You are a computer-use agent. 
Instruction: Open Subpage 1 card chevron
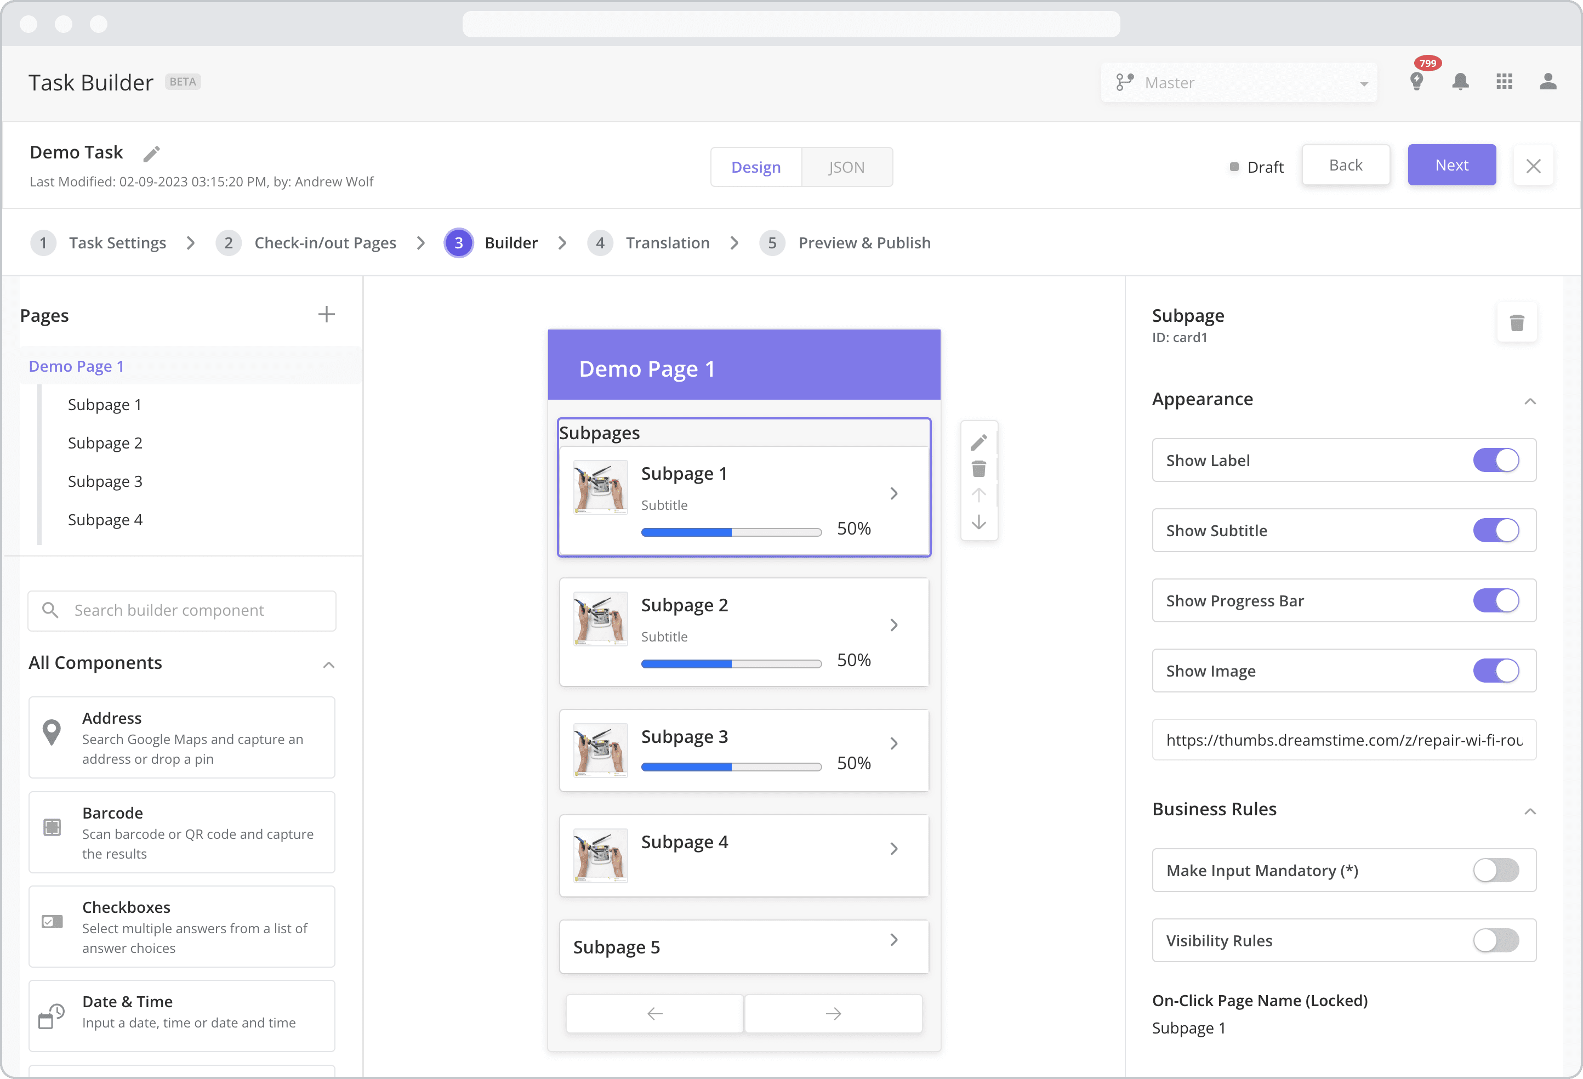pyautogui.click(x=893, y=493)
